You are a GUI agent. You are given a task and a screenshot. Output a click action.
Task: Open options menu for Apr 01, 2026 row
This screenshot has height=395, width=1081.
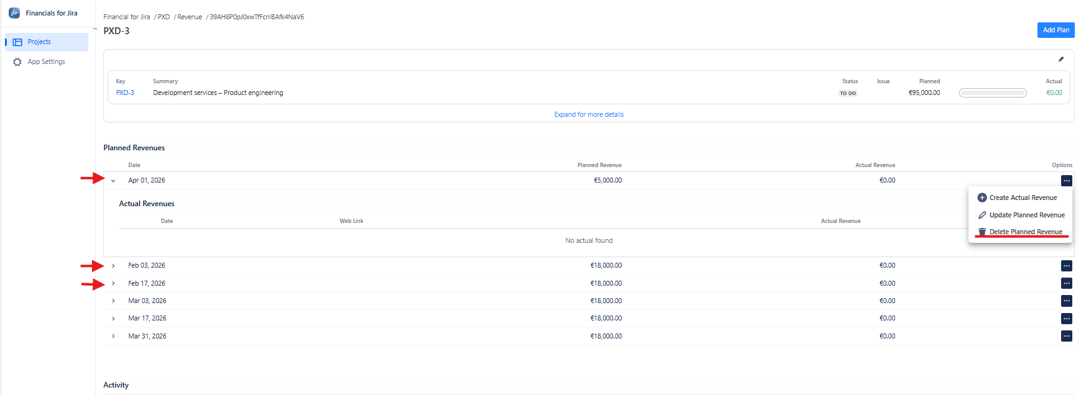[1067, 181]
